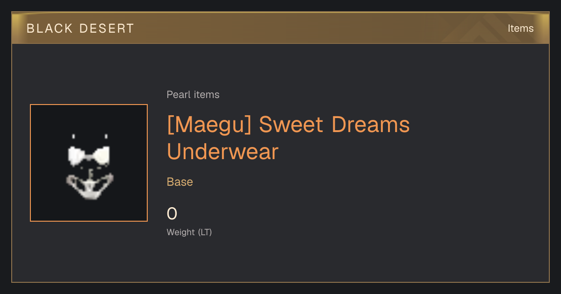Click the word Underwear in item title
The width and height of the screenshot is (561, 294).
click(223, 151)
